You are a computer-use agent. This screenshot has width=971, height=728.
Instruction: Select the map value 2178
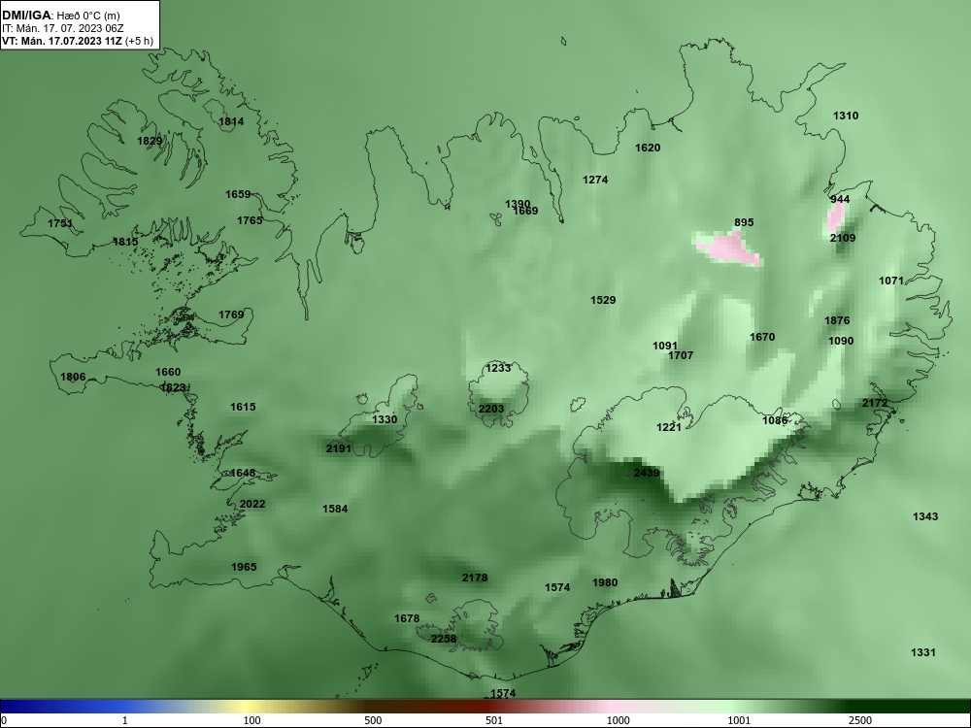pos(475,578)
